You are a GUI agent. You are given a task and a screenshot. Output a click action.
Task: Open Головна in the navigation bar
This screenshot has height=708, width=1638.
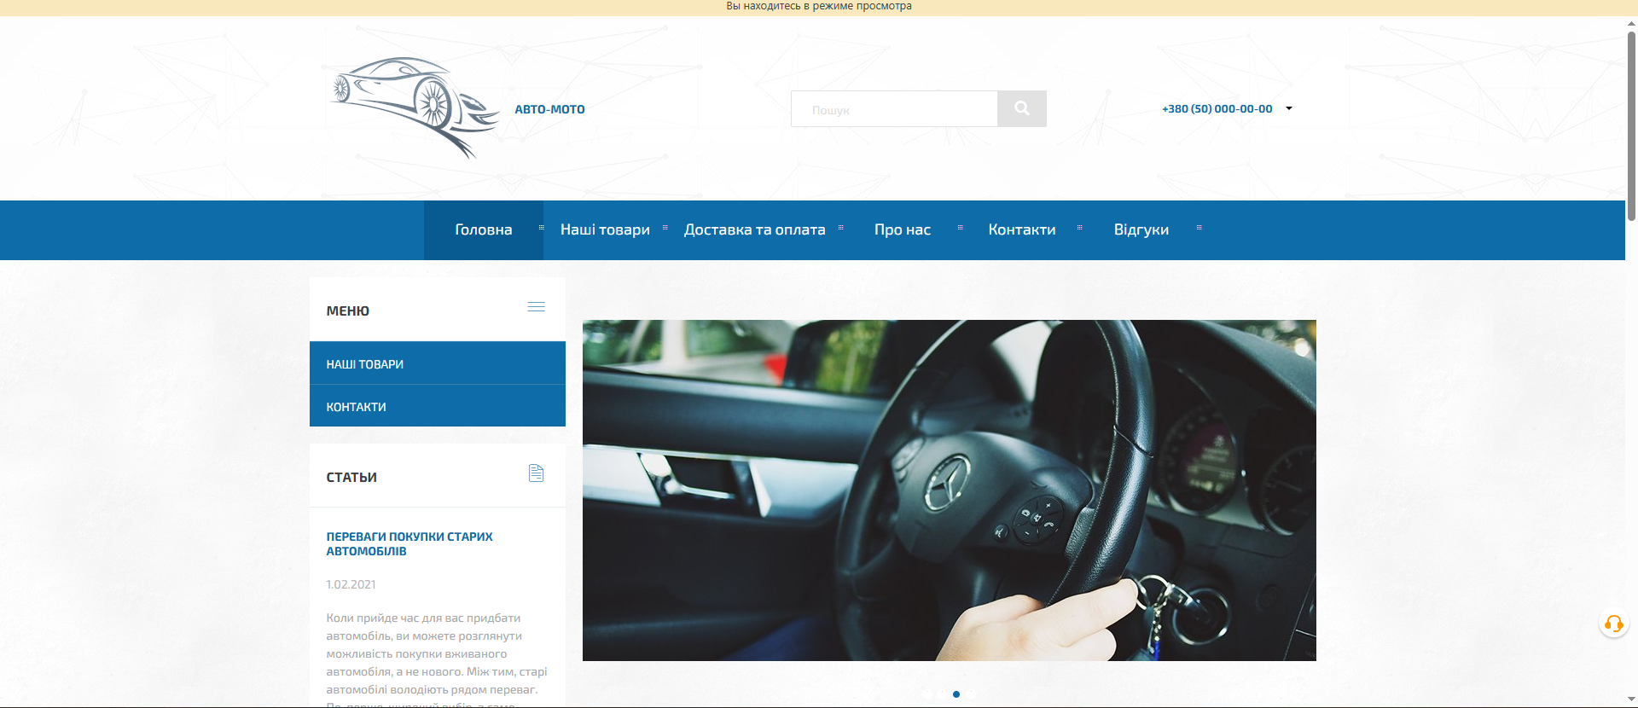pos(483,229)
